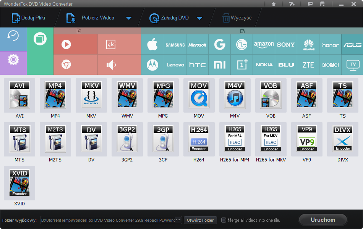Pick the MKV Matroska format

(91, 95)
